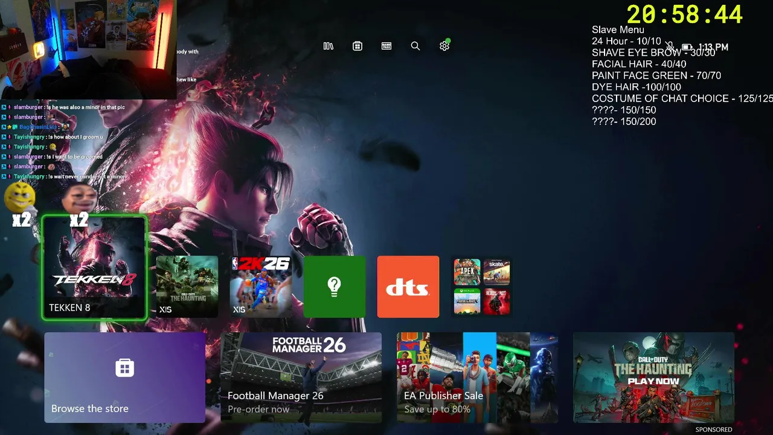773x435 pixels.
Task: Click "COSTUME OF CHAT CHOICE - 125/125" line
Action: pos(682,98)
